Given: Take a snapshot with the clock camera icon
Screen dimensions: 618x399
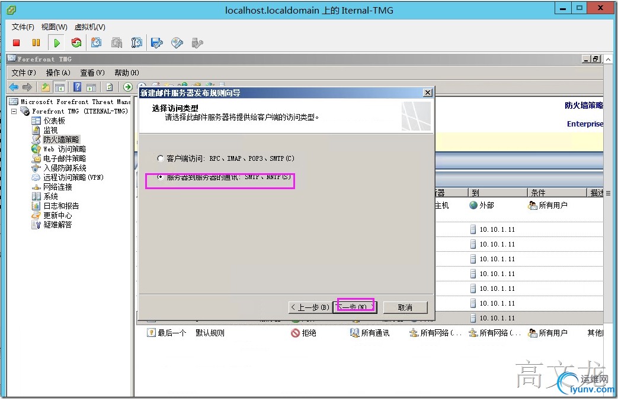Looking at the screenshot, I should click(x=96, y=43).
